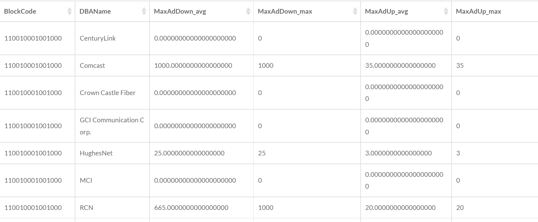
Task: Click sort arrows icon beside DBAName header
Action: [144, 11]
